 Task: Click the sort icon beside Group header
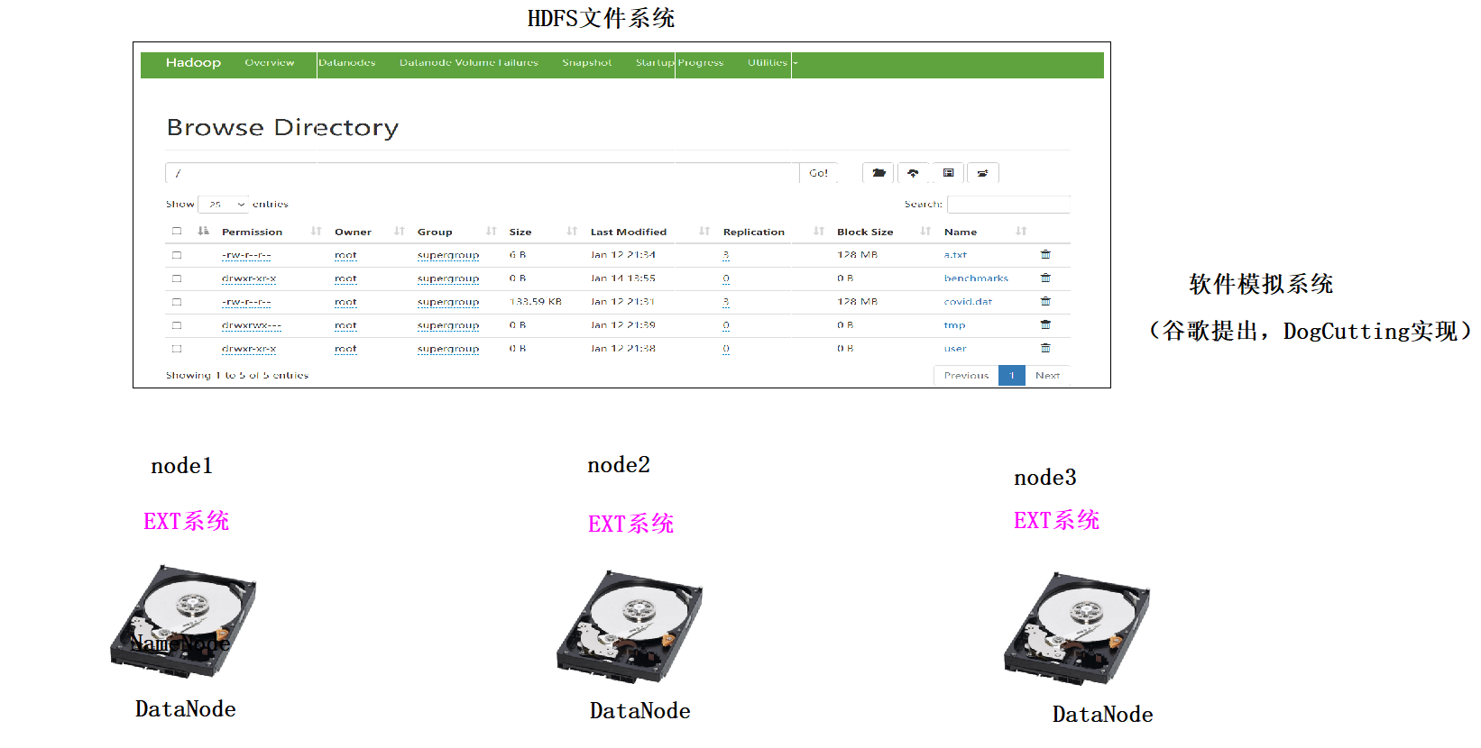(x=491, y=232)
